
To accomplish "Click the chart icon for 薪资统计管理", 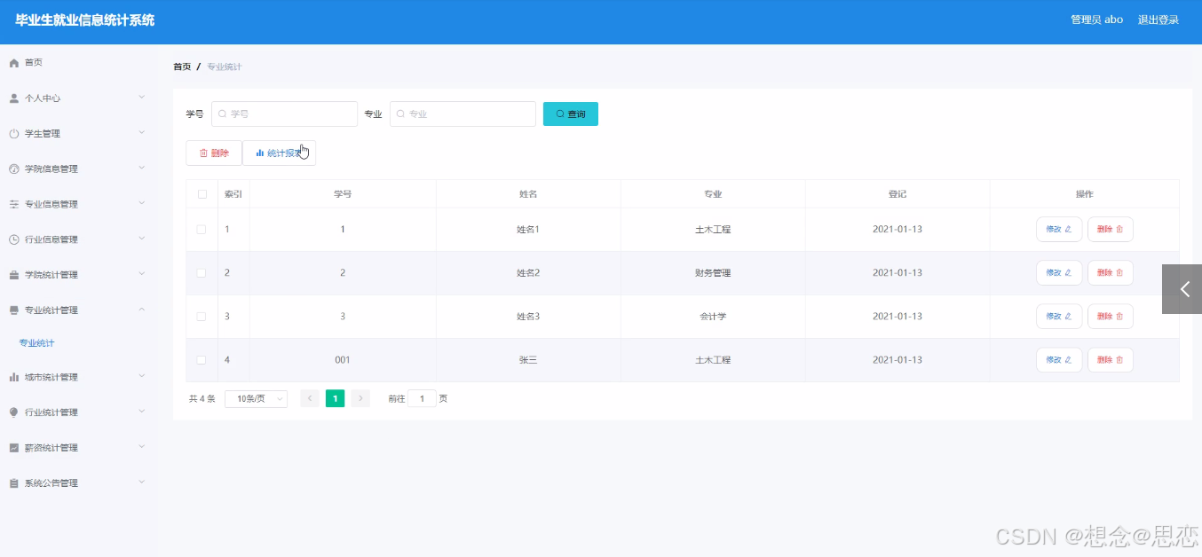I will [x=14, y=448].
